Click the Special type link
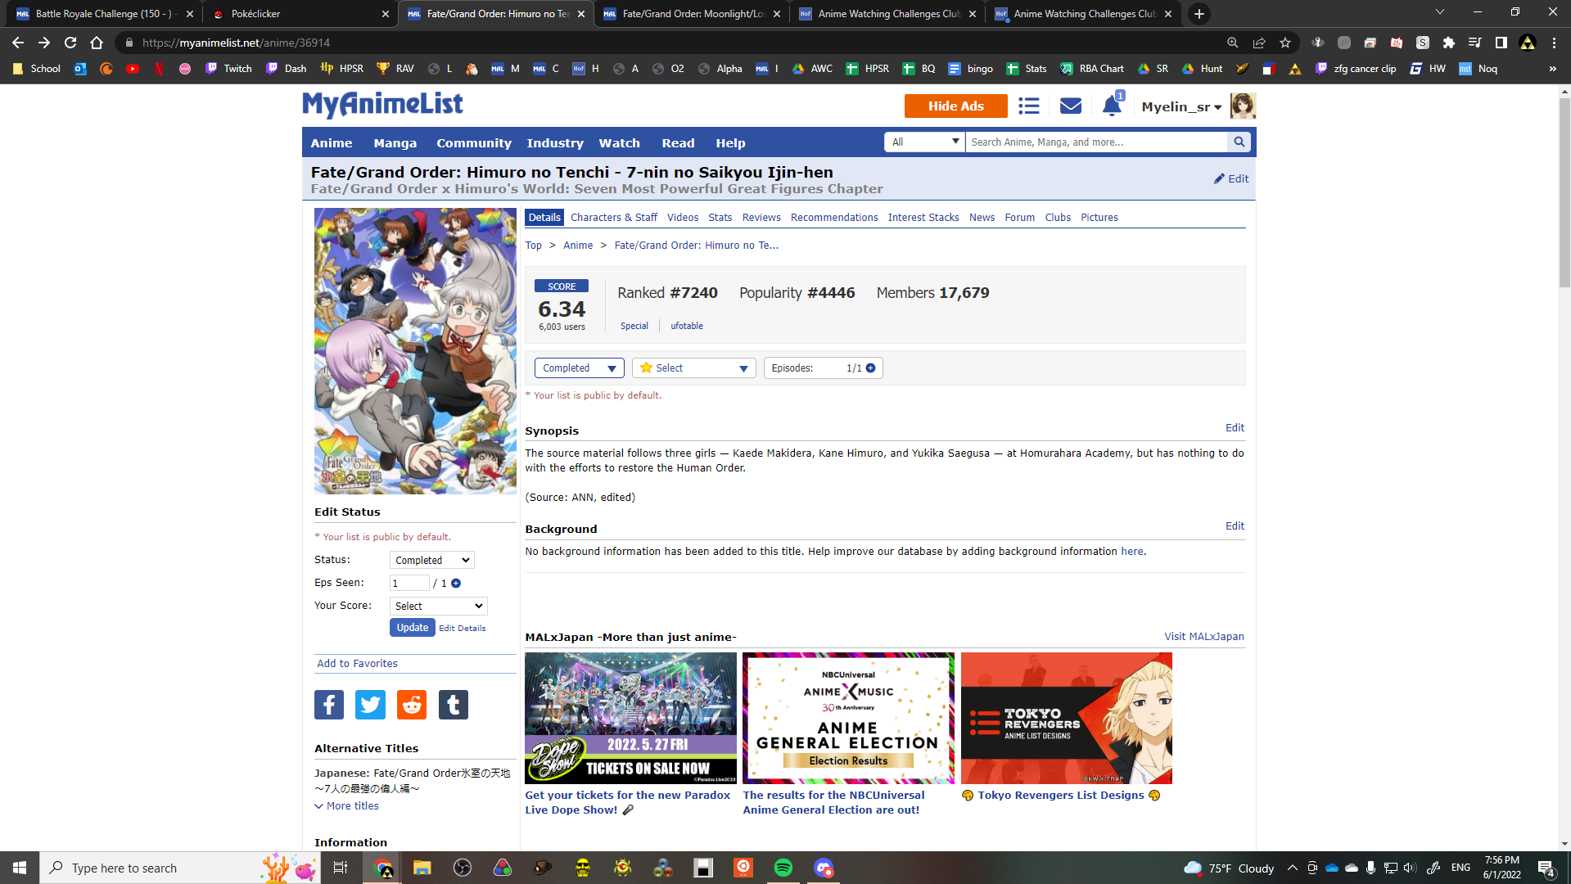The width and height of the screenshot is (1571, 884). click(634, 326)
